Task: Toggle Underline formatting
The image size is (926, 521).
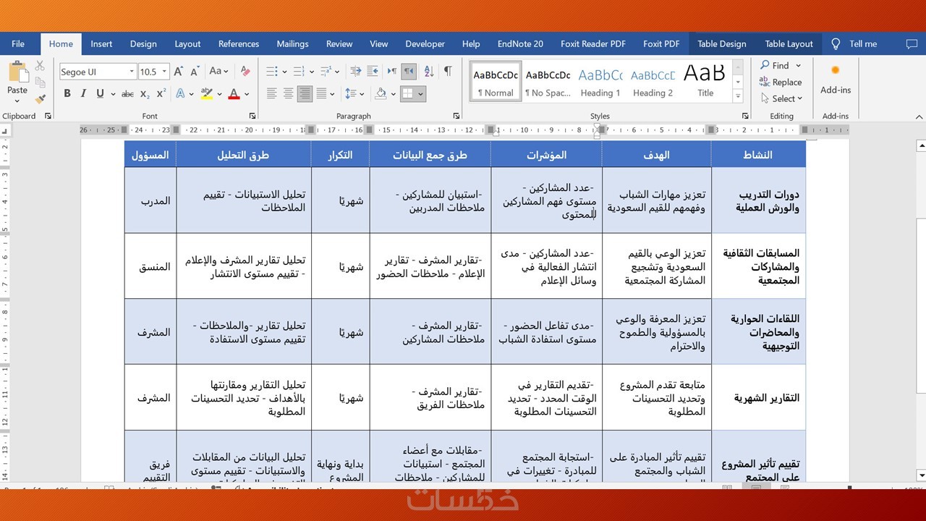Action: (100, 93)
